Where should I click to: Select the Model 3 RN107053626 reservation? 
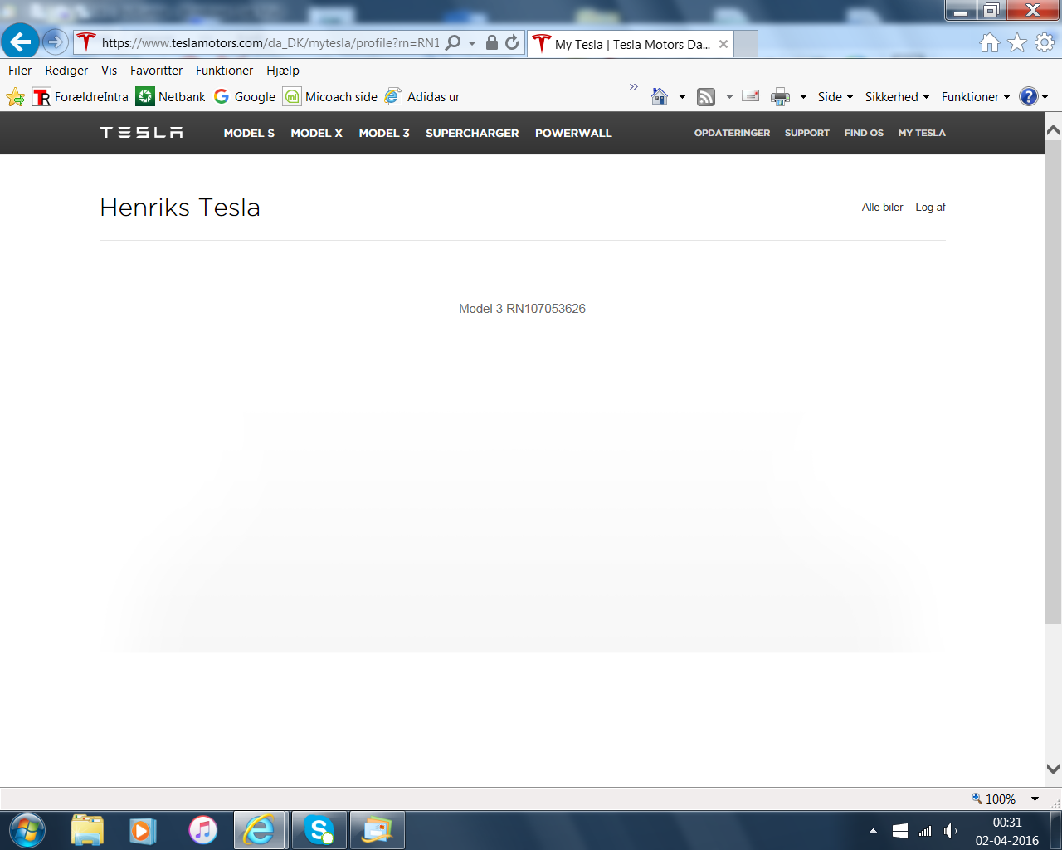click(x=522, y=309)
